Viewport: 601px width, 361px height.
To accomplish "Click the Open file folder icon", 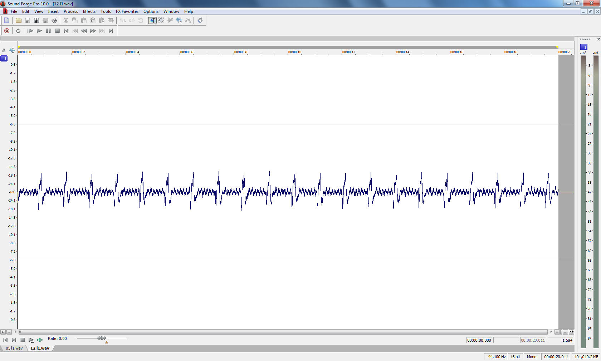I will (x=19, y=20).
